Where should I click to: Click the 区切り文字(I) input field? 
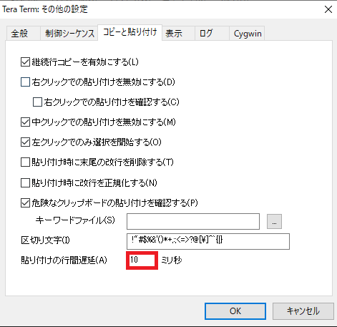point(208,241)
